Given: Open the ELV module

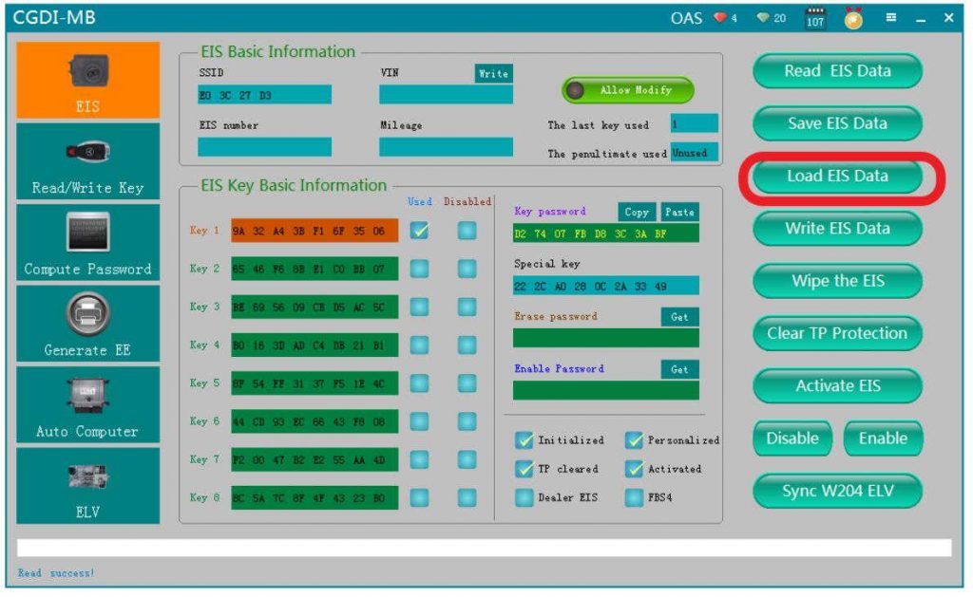Looking at the screenshot, I should pyautogui.click(x=87, y=486).
